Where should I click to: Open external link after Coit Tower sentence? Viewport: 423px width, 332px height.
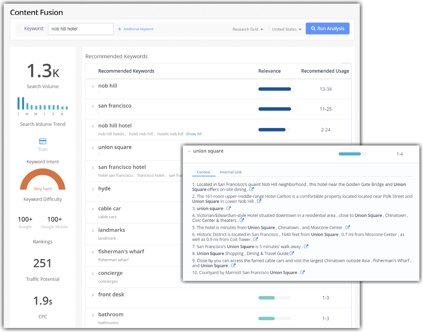pos(255,239)
